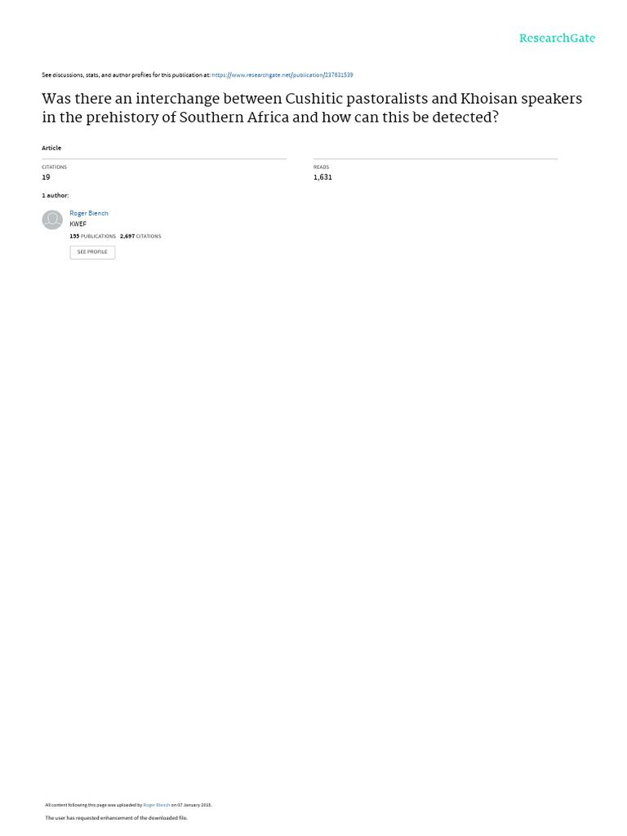Click the KWEF affiliation text
627x836 pixels.
[78, 224]
